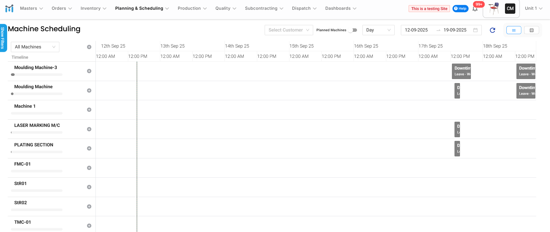This screenshot has height=232, width=550.
Task: Click the start date field 12-09-2025
Action: click(x=416, y=30)
